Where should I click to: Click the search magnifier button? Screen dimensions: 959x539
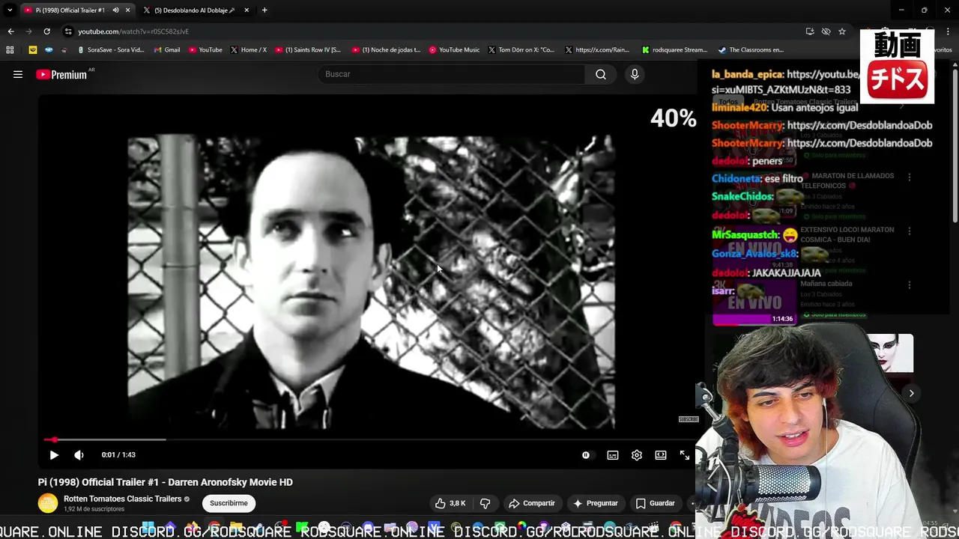[601, 74]
